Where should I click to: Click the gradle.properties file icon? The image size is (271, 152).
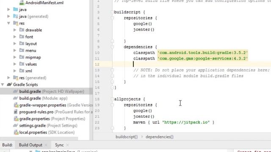point(16,119)
